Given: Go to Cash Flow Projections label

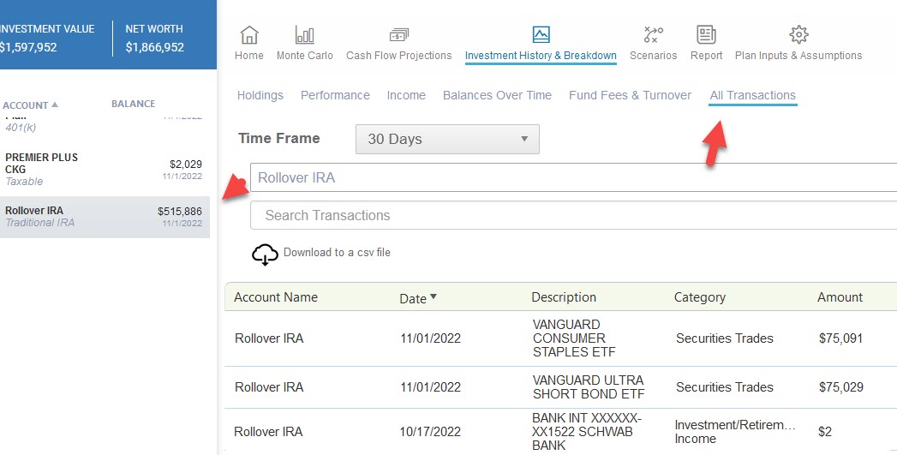Looking at the screenshot, I should point(398,56).
